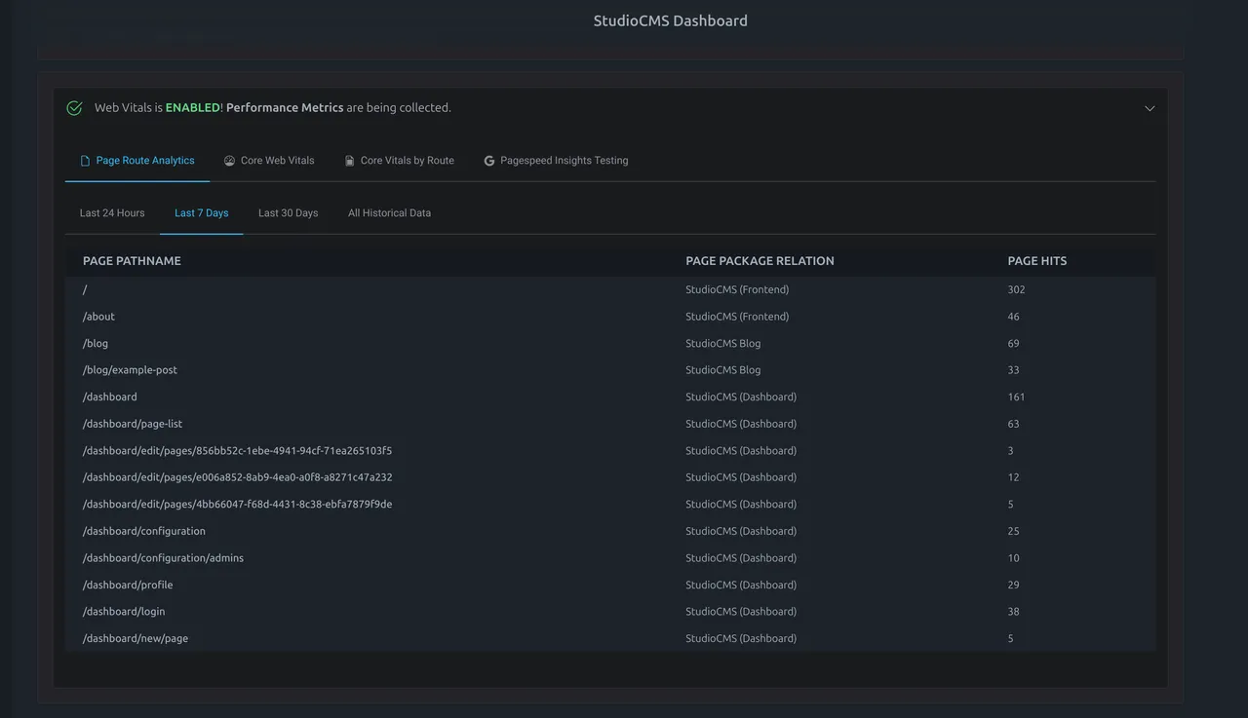
Task: Select the All Historical Data range
Action: tap(390, 213)
